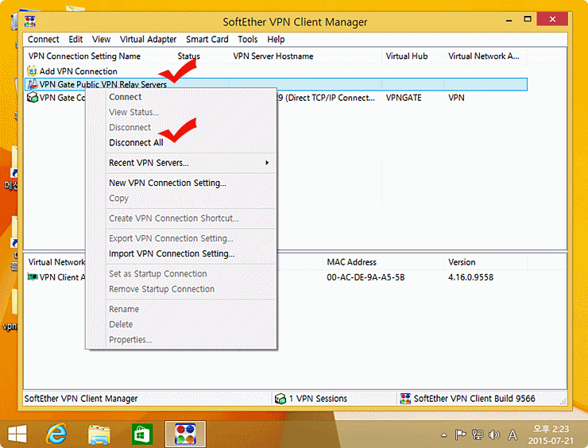
Task: Click the taskbar clock showing 2015-07-21
Action: point(551,434)
